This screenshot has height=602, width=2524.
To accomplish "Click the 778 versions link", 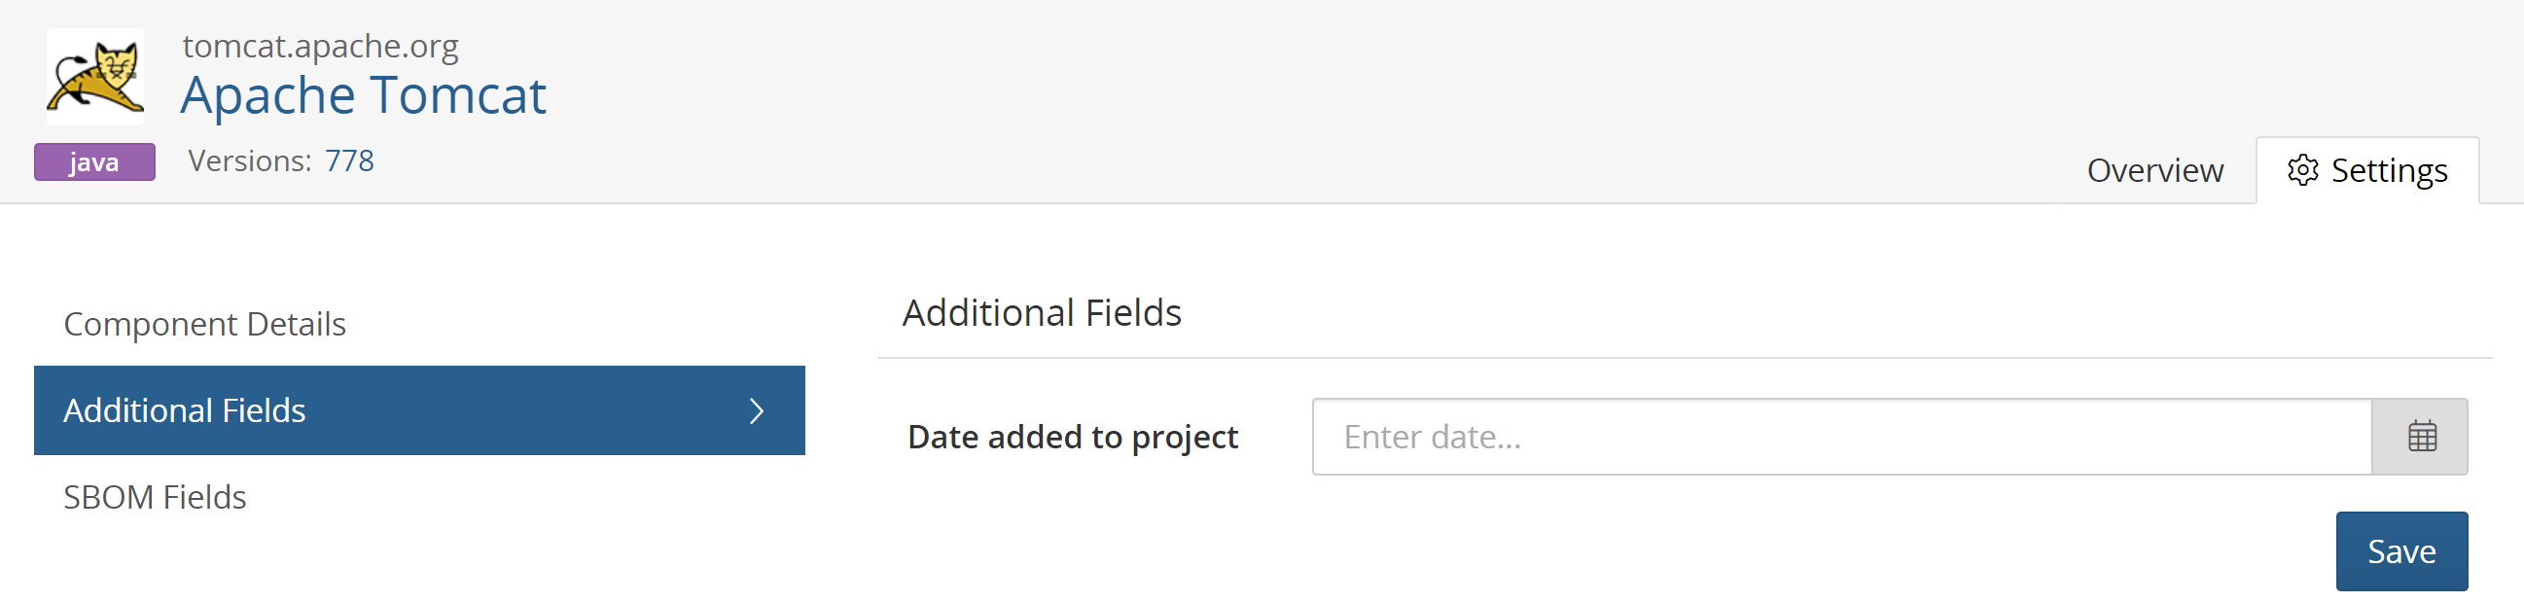I will (350, 160).
